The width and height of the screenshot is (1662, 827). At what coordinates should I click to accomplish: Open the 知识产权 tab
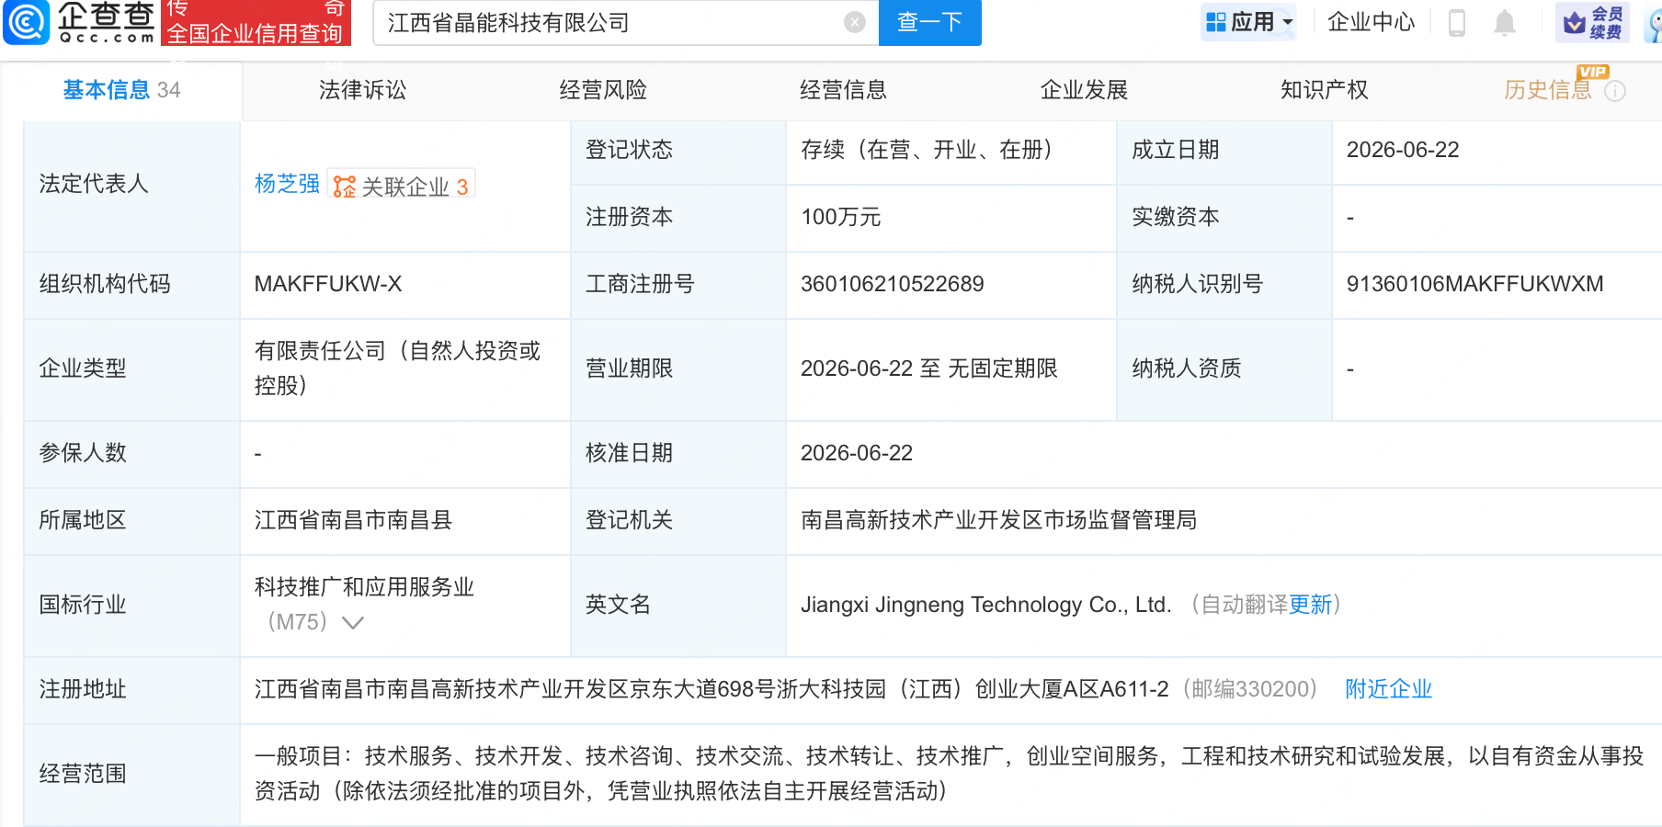[1325, 90]
